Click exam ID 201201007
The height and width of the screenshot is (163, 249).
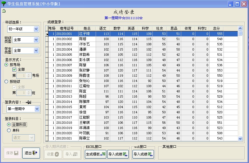click(64, 65)
